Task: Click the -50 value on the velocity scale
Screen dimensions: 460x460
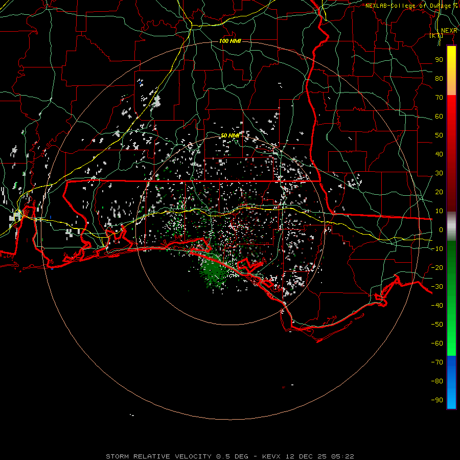Action: [437, 325]
